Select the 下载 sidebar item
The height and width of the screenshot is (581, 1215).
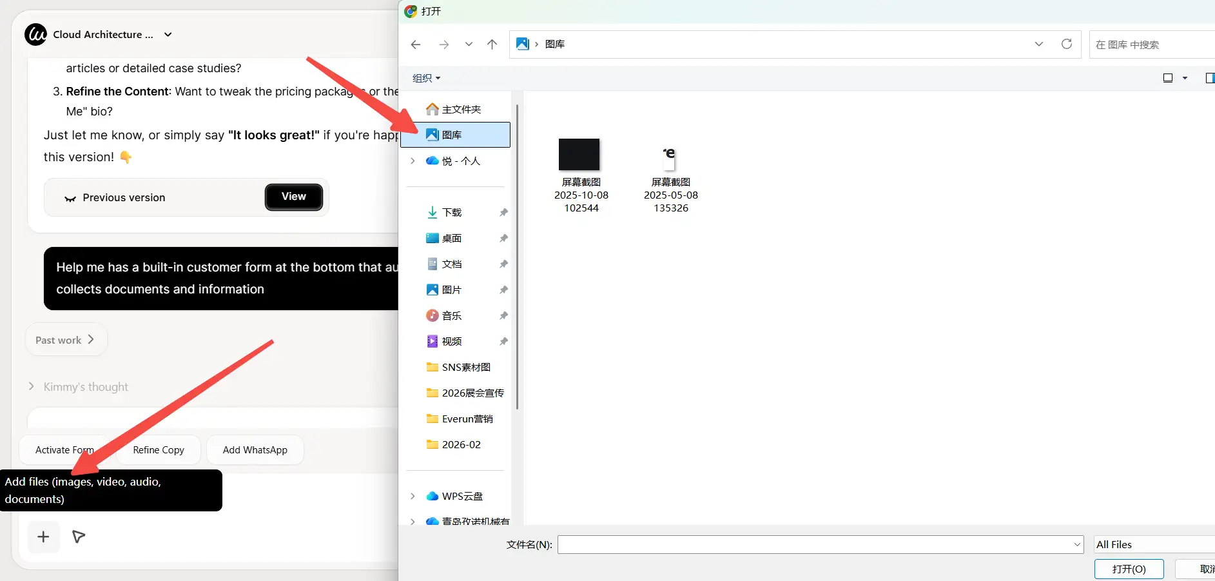pos(452,212)
